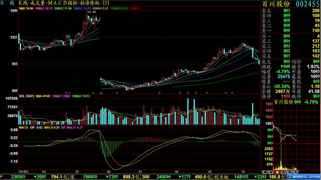Viewport: 321px width, 180px height.
Task: Click the 201403 date on time axis
Action: [23, 172]
